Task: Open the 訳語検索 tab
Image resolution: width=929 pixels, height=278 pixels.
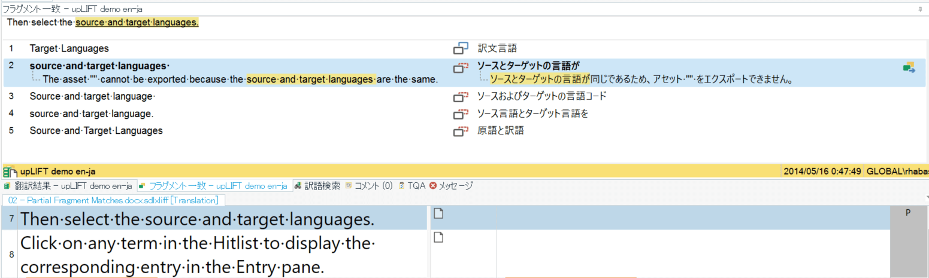Action: point(317,186)
